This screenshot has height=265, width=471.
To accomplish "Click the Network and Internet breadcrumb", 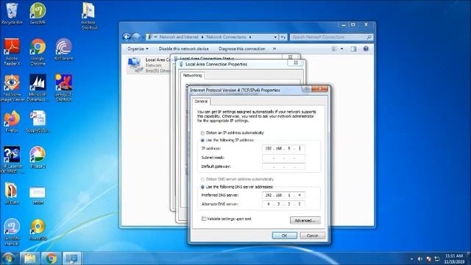I will click(179, 37).
